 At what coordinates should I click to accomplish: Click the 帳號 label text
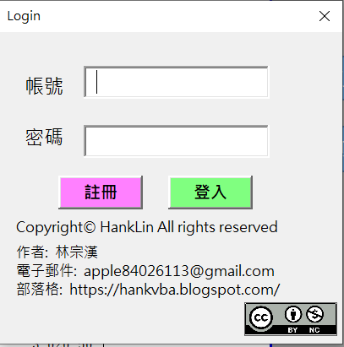[x=44, y=86]
